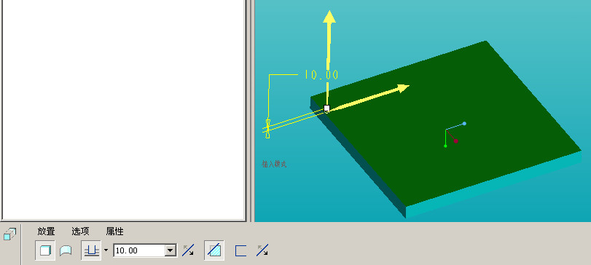Flip depth direction icon beside depth field

(x=188, y=250)
